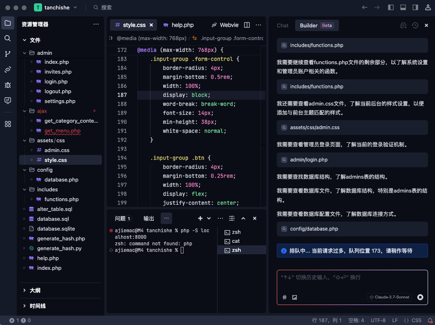This screenshot has width=435, height=325.
Task: Open chat history via the clock icon
Action: pyautogui.click(x=415, y=25)
